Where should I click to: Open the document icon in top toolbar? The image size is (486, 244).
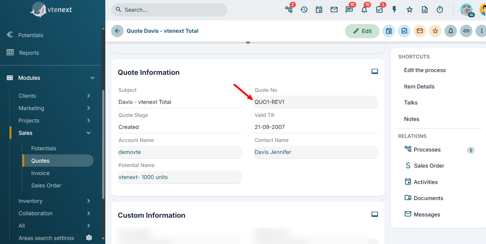pos(425,10)
